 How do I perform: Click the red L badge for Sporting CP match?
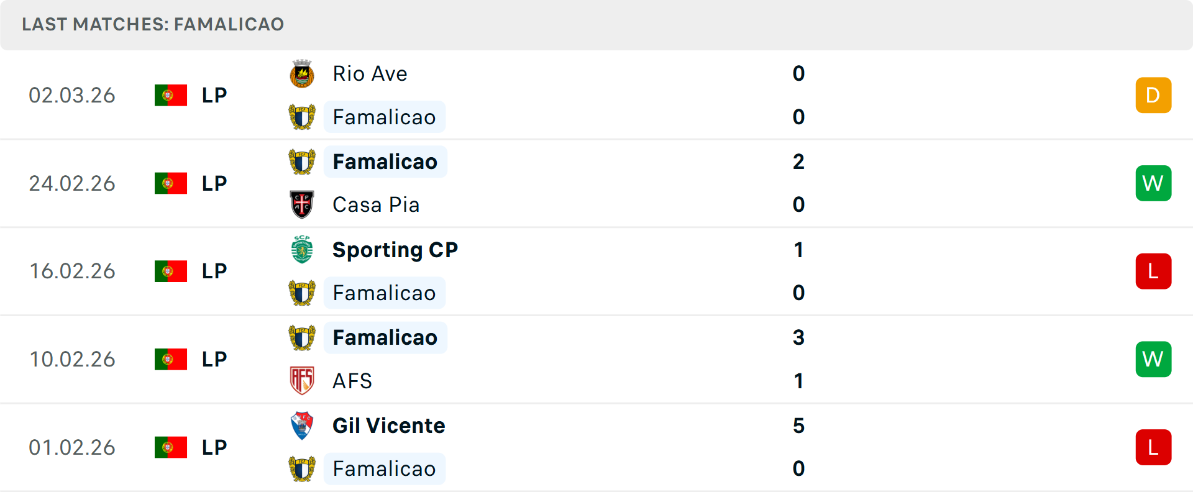(1153, 271)
